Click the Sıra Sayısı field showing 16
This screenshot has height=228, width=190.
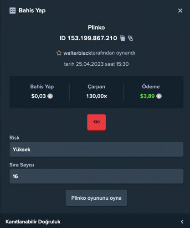(x=96, y=176)
